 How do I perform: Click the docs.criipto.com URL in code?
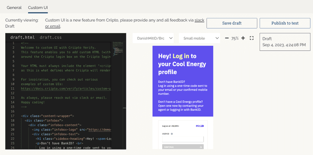66,89
